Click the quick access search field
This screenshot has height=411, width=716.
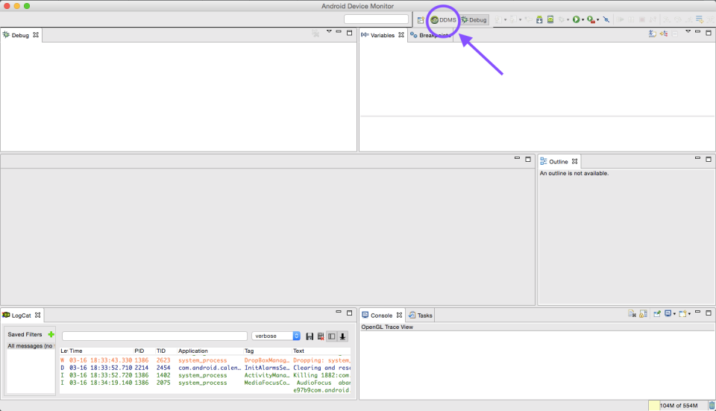point(376,19)
